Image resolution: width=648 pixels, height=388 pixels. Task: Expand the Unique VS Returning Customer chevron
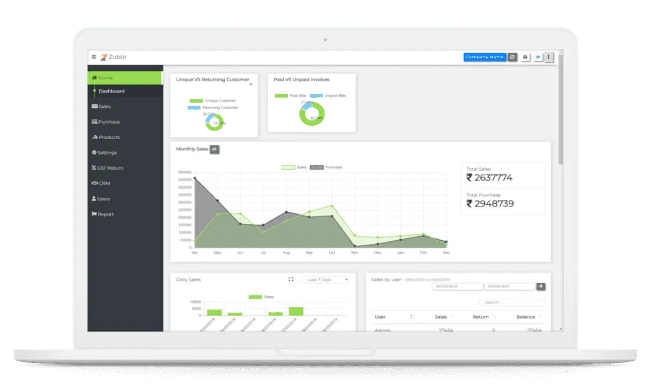(x=251, y=84)
